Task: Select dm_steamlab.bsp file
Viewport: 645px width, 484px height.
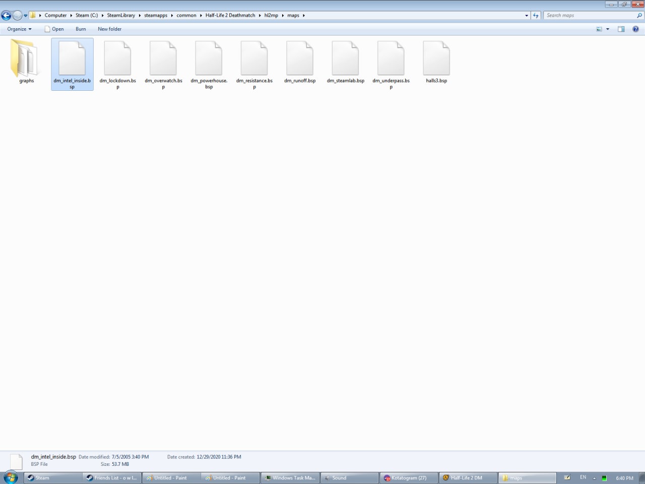Action: (345, 62)
